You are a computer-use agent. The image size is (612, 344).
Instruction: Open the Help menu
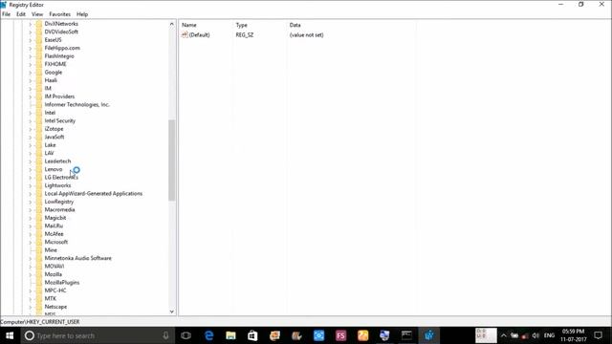82,14
